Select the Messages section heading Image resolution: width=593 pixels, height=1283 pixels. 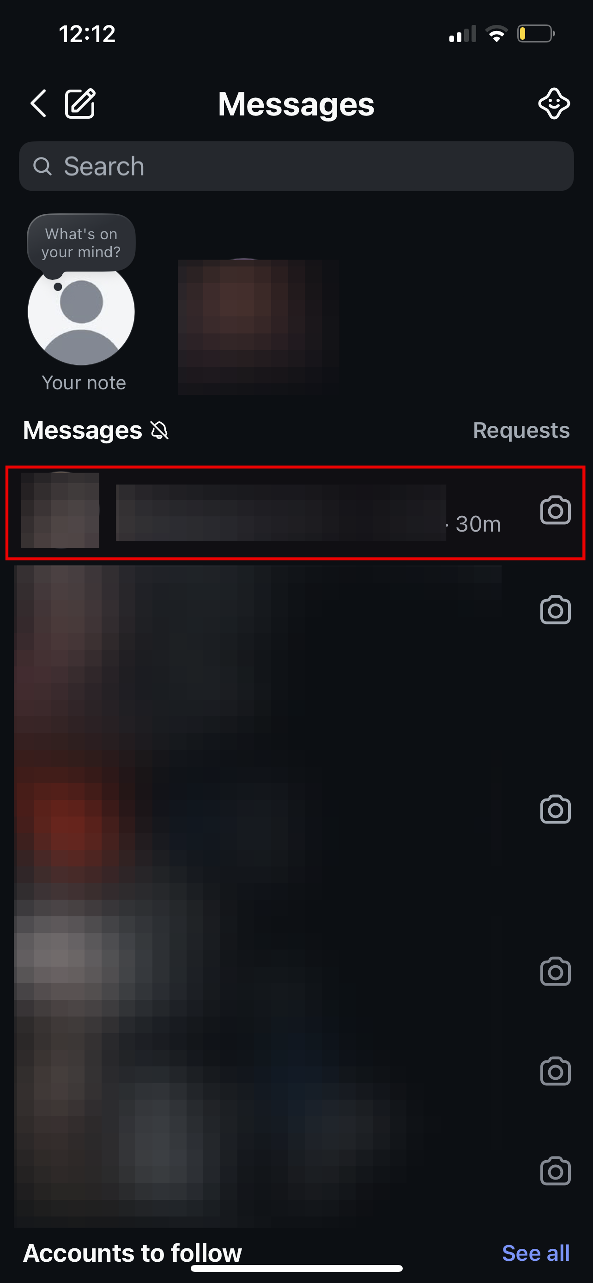point(83,430)
